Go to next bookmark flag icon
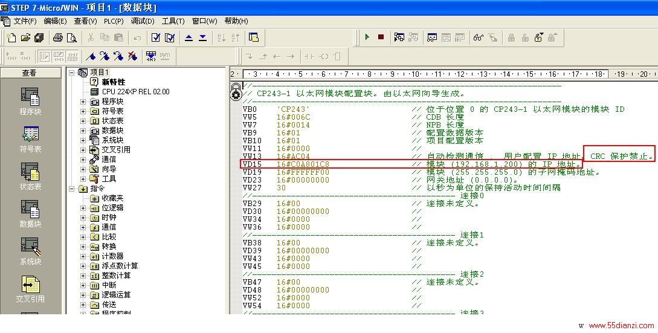This screenshot has height=333, width=658. 105,56
